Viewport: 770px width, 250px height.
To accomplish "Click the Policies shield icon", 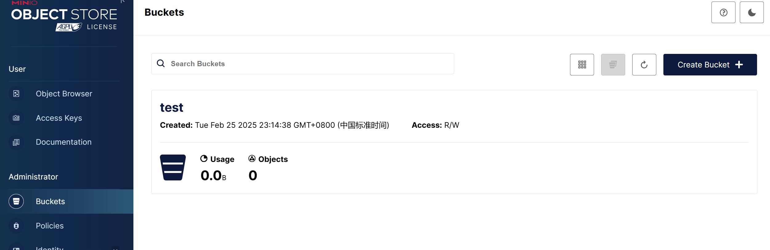I will pyautogui.click(x=16, y=226).
